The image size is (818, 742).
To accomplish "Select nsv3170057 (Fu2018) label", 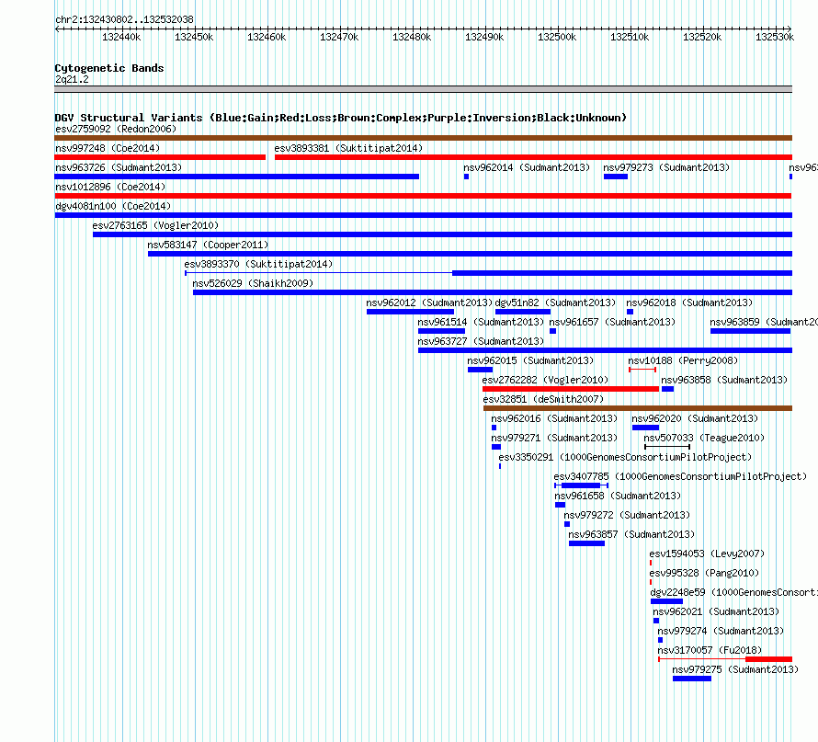I will tap(710, 650).
